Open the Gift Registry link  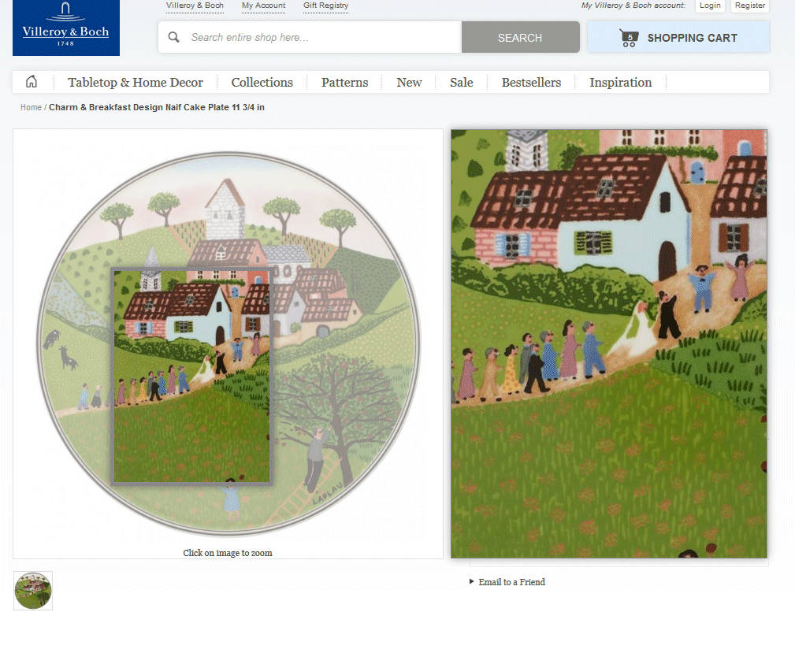(x=325, y=6)
